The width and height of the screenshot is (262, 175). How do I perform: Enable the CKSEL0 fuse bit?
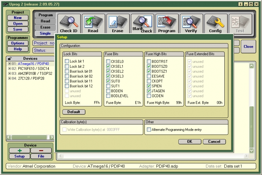(x=108, y=61)
